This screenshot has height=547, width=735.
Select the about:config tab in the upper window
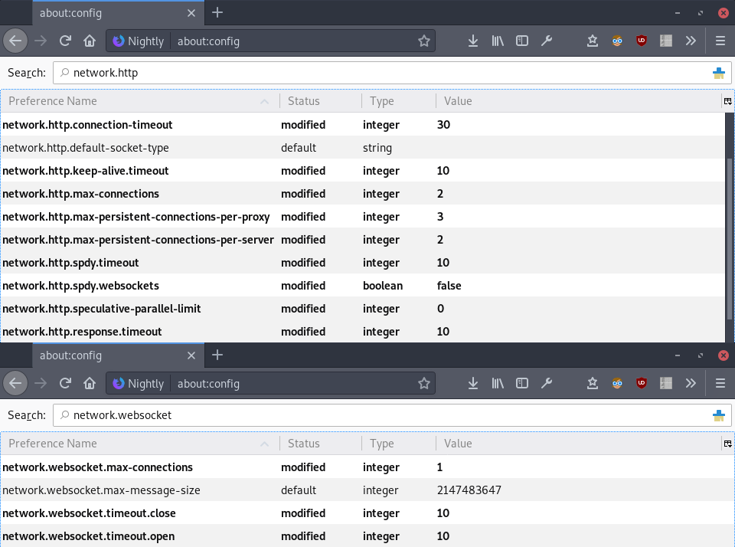(118, 13)
